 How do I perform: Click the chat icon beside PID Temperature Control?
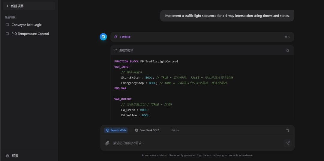click(x=7, y=34)
